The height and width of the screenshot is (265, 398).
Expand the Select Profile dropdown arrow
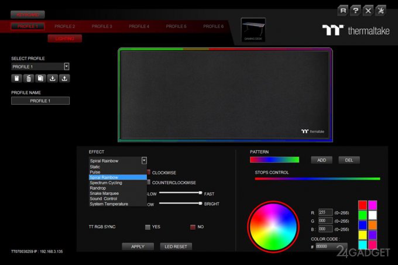(66, 67)
